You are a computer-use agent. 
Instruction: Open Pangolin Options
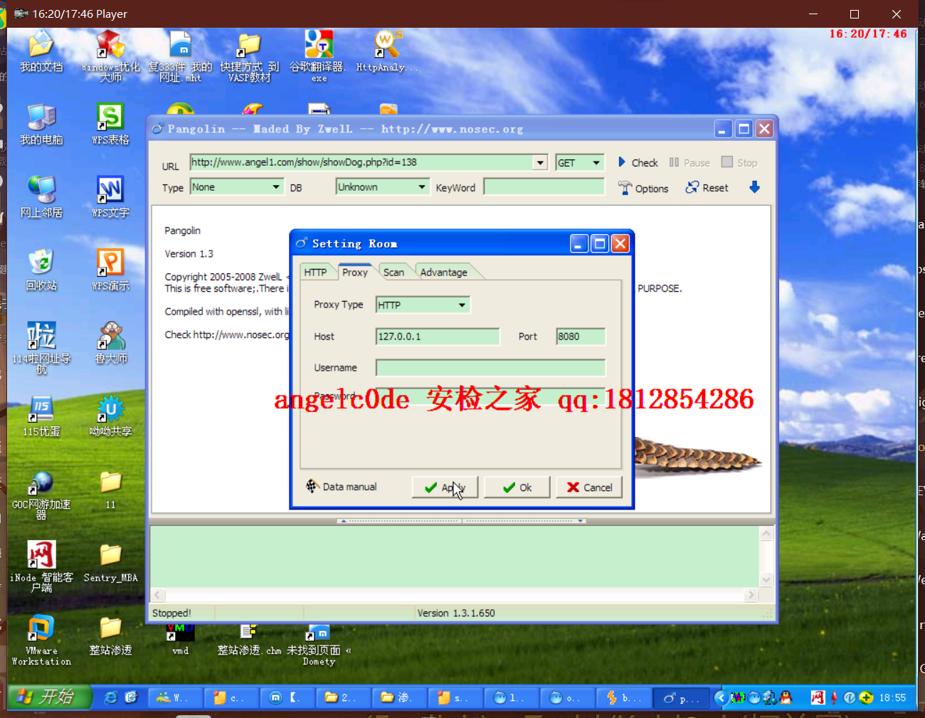[643, 188]
